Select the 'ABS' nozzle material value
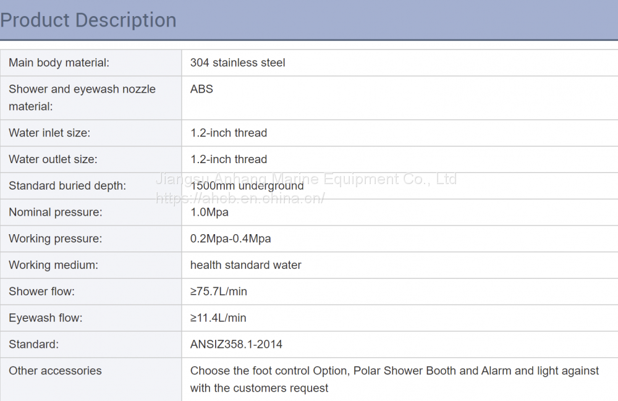This screenshot has width=618, height=401. tap(201, 89)
